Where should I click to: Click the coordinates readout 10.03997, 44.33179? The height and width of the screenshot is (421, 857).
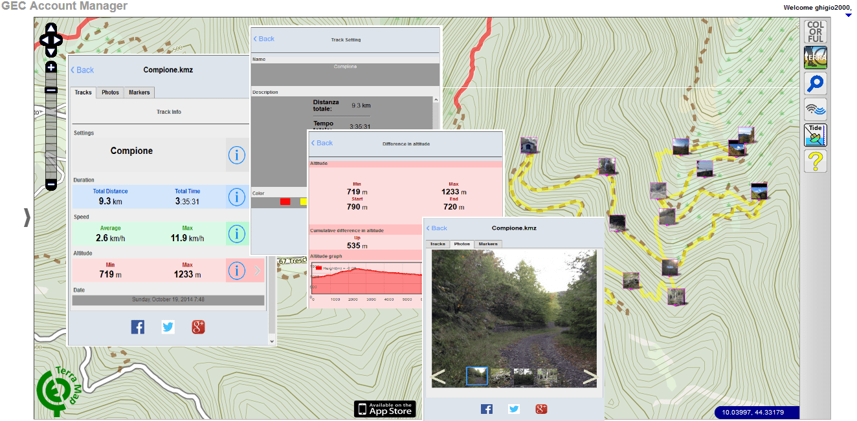[757, 412]
